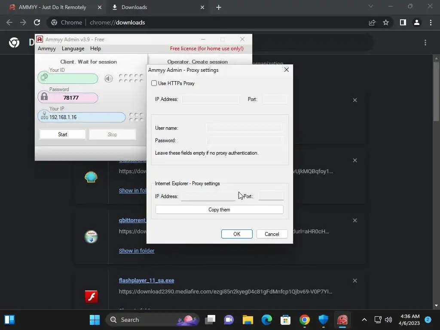Image resolution: width=440 pixels, height=330 pixels.
Task: Go forward in Chrome
Action: click(x=23, y=22)
